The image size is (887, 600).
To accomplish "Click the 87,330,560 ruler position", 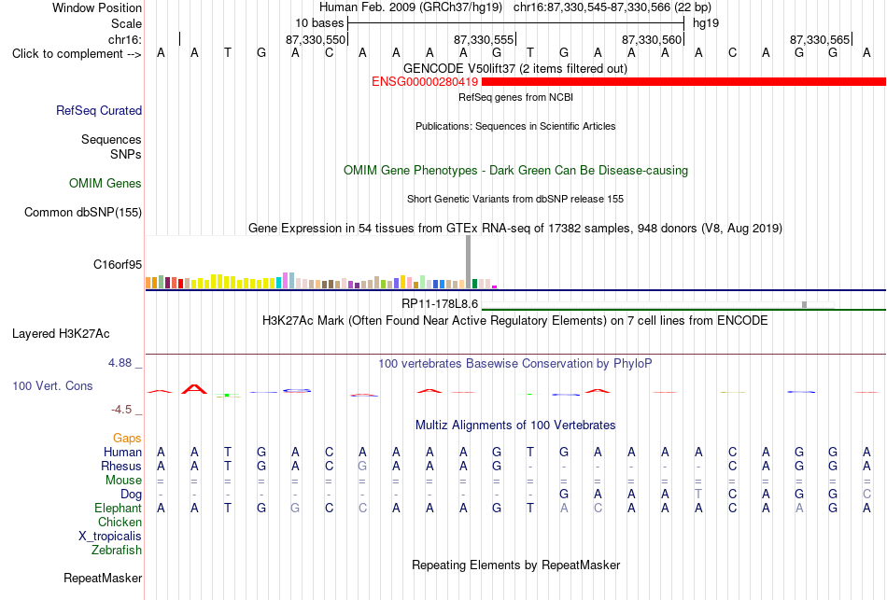I will tap(651, 39).
